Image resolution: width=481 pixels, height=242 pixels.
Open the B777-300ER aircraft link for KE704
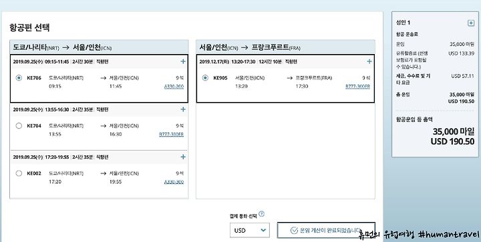pos(171,134)
